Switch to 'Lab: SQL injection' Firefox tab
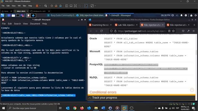 click(x=127, y=25)
